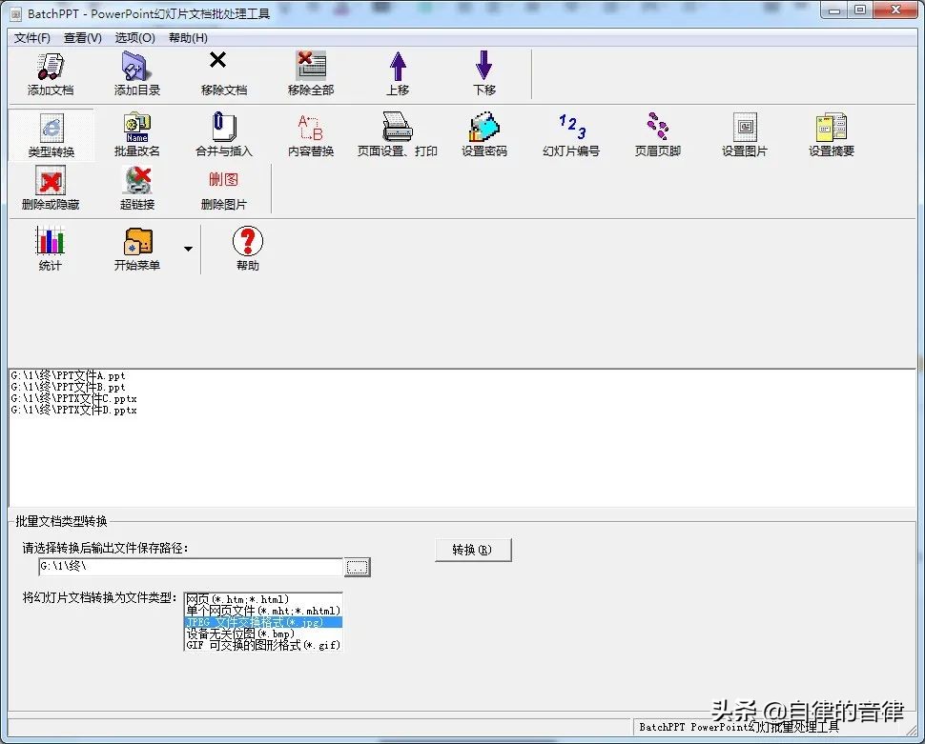Select file G:\1\终\PPT文件B.ppt in list
This screenshot has width=925, height=744.
pos(68,388)
